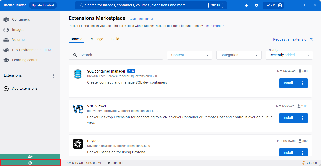321x166 pixels.
Task: Open the Volumes view
Action: point(19,40)
